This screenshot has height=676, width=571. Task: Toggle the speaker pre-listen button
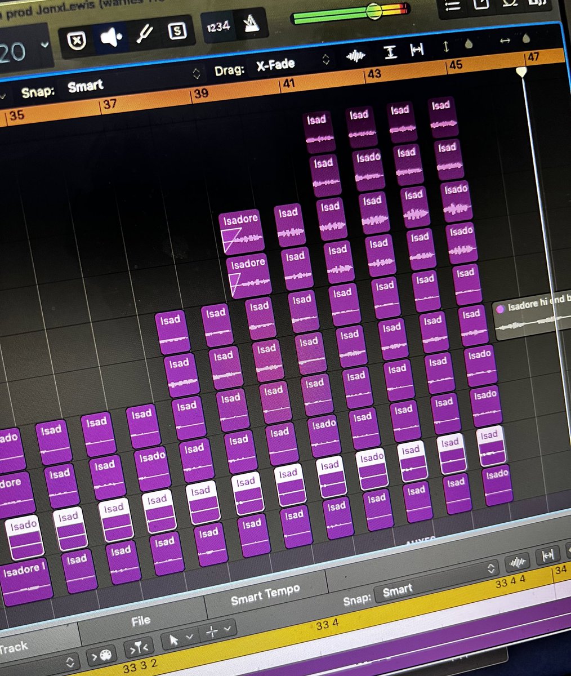click(111, 38)
